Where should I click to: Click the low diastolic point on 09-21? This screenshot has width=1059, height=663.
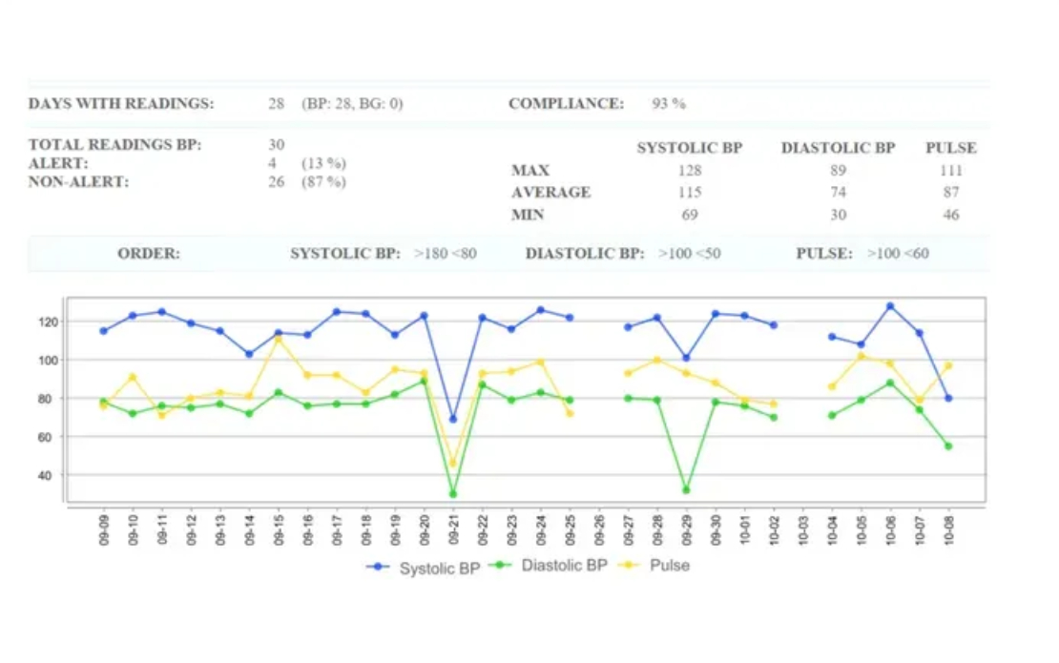(453, 494)
